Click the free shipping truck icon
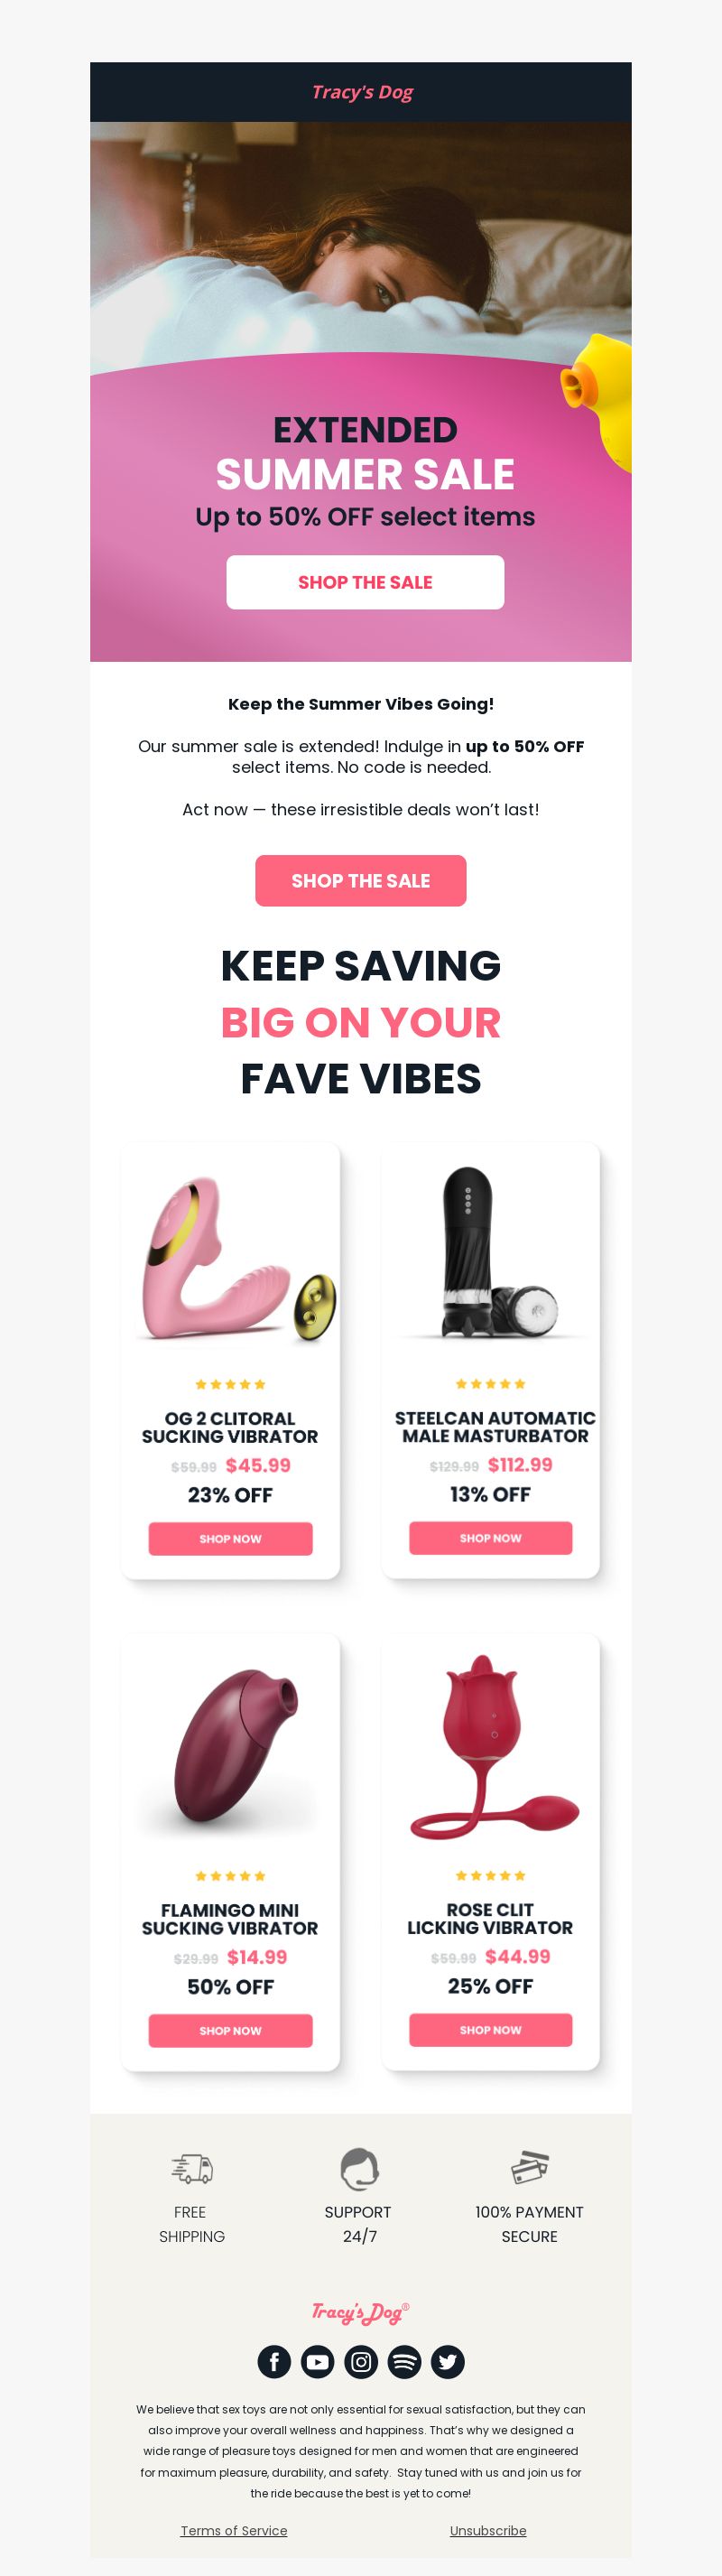The image size is (722, 2576). click(192, 2168)
